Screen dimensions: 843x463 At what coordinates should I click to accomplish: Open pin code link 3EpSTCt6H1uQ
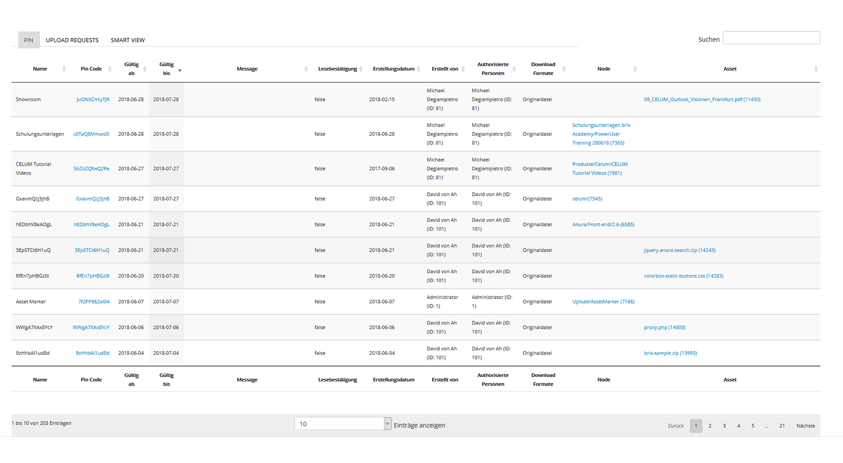pyautogui.click(x=92, y=250)
